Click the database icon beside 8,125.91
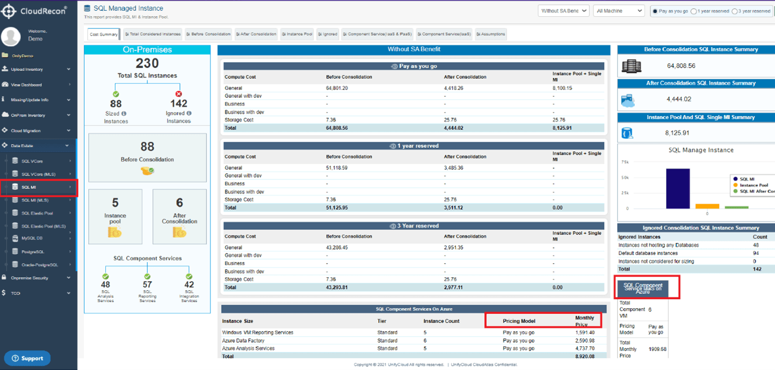This screenshot has width=775, height=370. (x=626, y=133)
